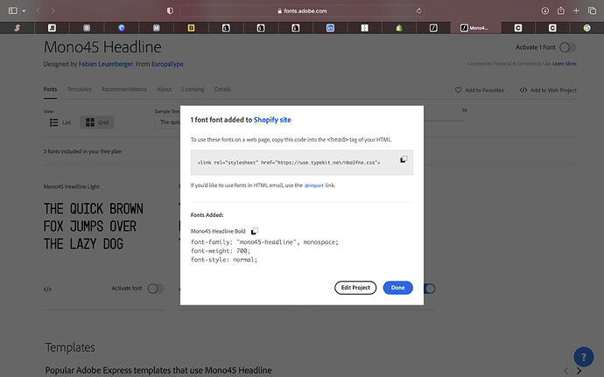Switch to List view

(x=60, y=122)
